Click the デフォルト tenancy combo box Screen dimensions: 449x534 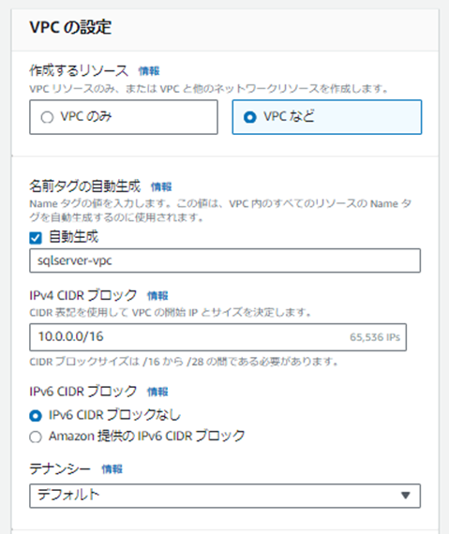(225, 496)
